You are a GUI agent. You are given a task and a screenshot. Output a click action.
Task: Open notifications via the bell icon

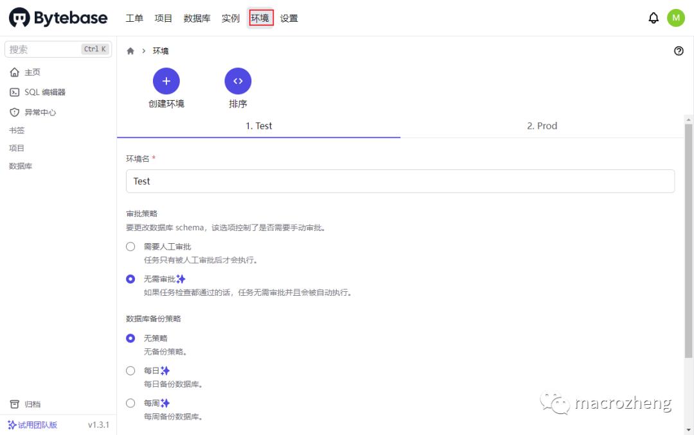[x=654, y=17]
